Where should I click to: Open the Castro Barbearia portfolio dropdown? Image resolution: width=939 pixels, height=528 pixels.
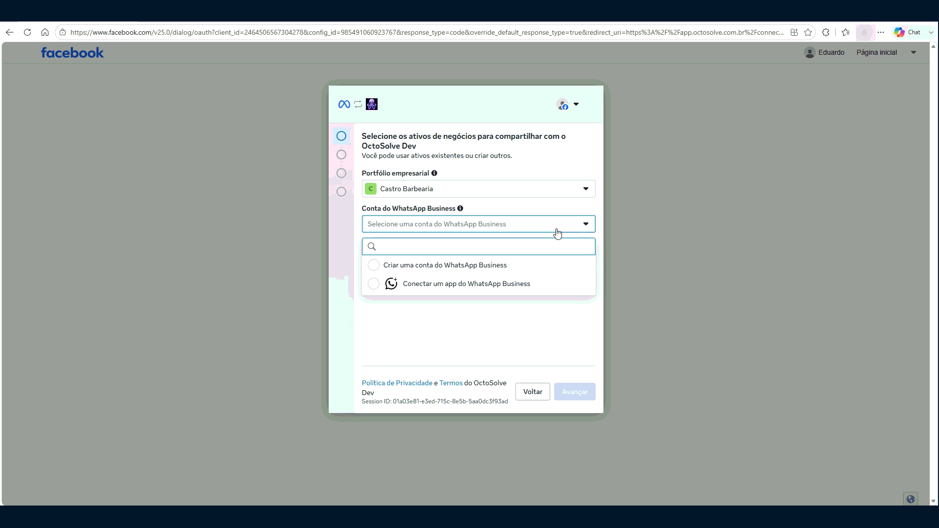[x=479, y=189]
